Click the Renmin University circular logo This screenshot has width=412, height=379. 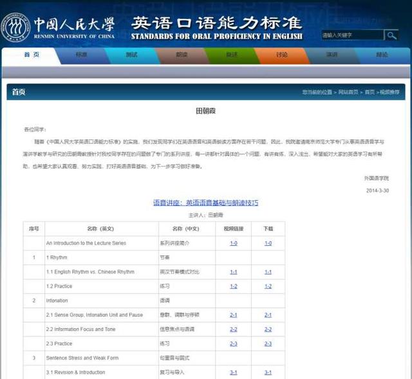(15, 27)
